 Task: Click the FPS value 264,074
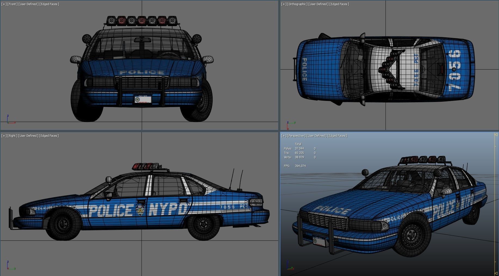point(300,166)
